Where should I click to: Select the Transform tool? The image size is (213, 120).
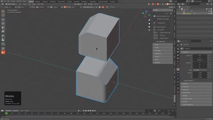coord(3,31)
